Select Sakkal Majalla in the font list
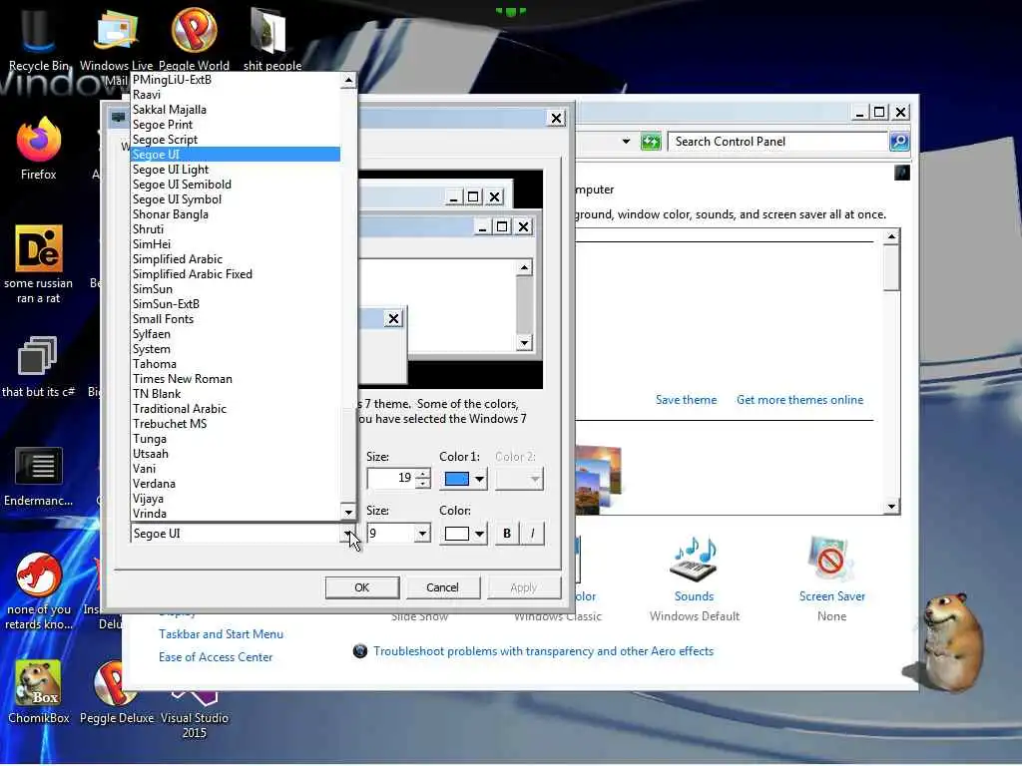Screen dimensions: 1022x766 pos(236,110)
